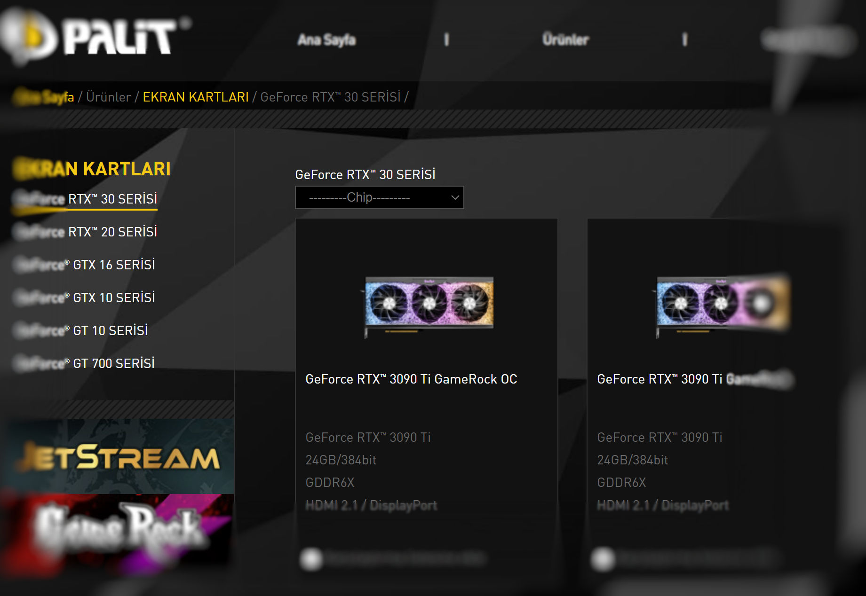Follow the Ürünler breadcrumb link
This screenshot has width=866, height=596.
click(x=109, y=97)
